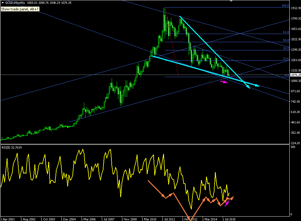
Task: Select the pink arrow below the candlesticks
Action: (224, 82)
